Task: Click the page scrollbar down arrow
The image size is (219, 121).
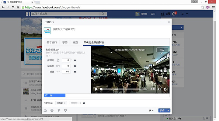Action: (x=215, y=119)
